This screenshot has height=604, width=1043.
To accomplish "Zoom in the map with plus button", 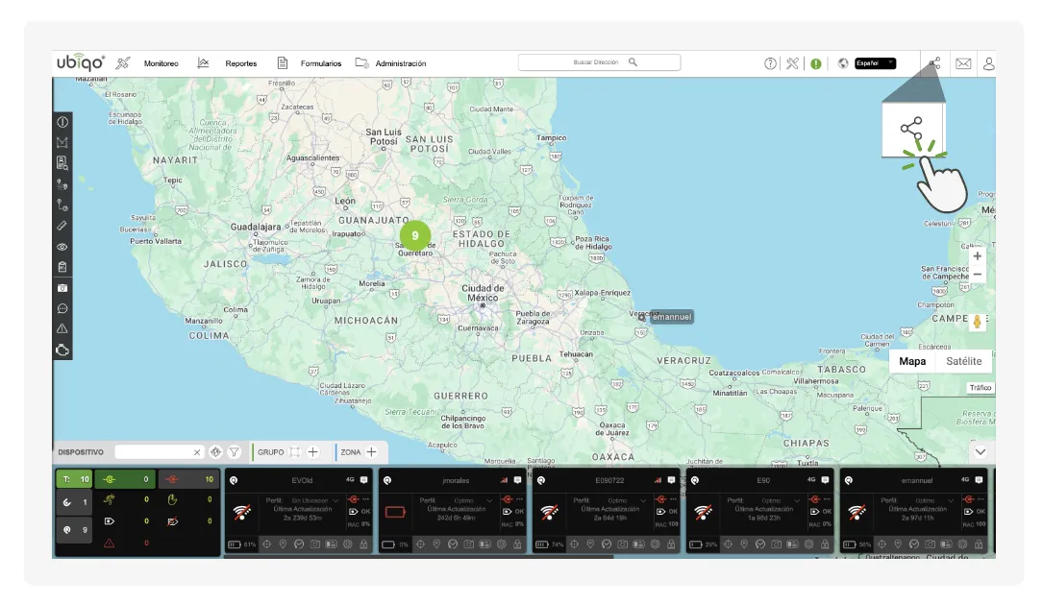I will 977,256.
